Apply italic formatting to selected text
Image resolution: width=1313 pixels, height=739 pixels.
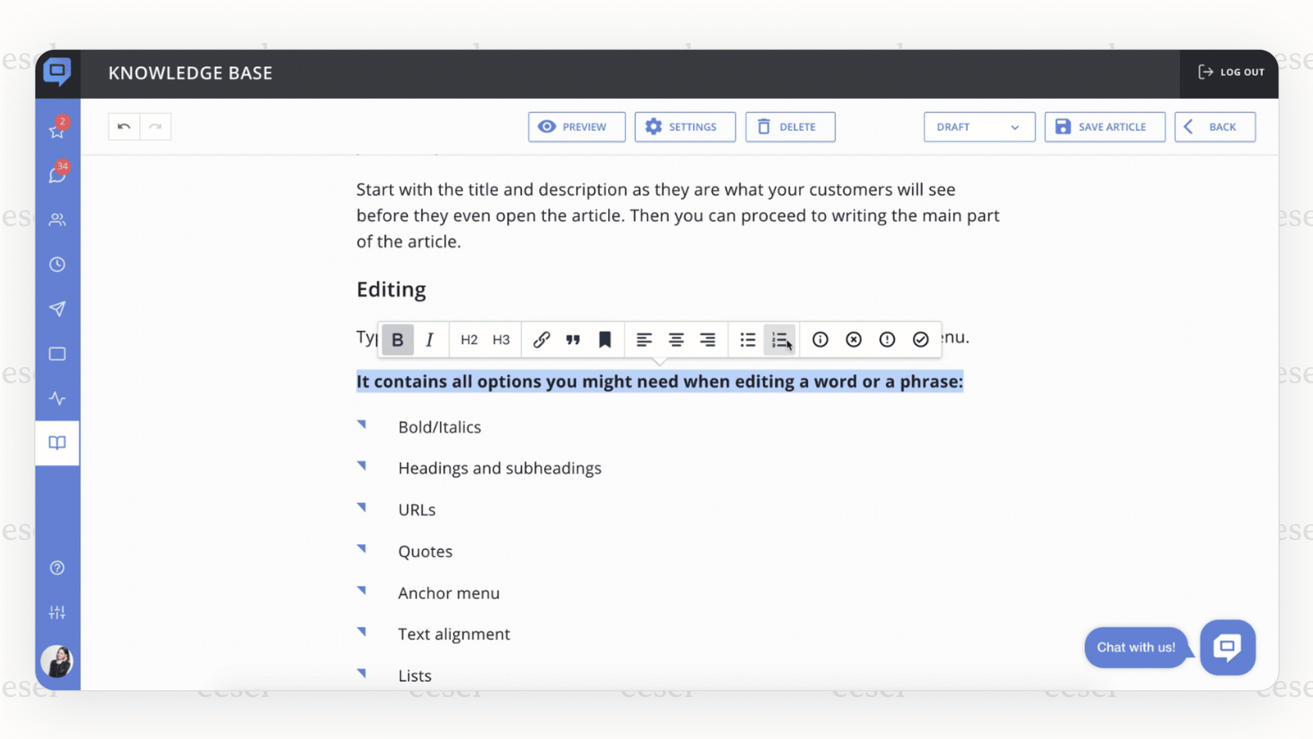(429, 339)
